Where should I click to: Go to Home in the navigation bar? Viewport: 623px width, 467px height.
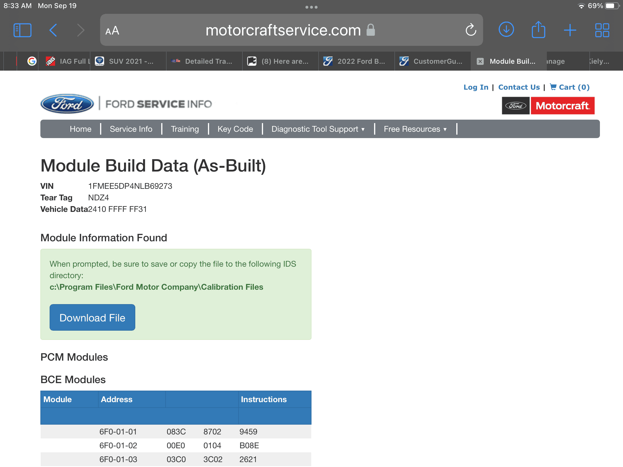click(x=80, y=129)
